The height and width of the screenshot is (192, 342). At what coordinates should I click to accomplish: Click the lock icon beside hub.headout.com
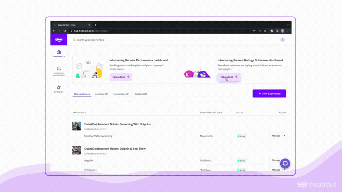click(x=72, y=31)
